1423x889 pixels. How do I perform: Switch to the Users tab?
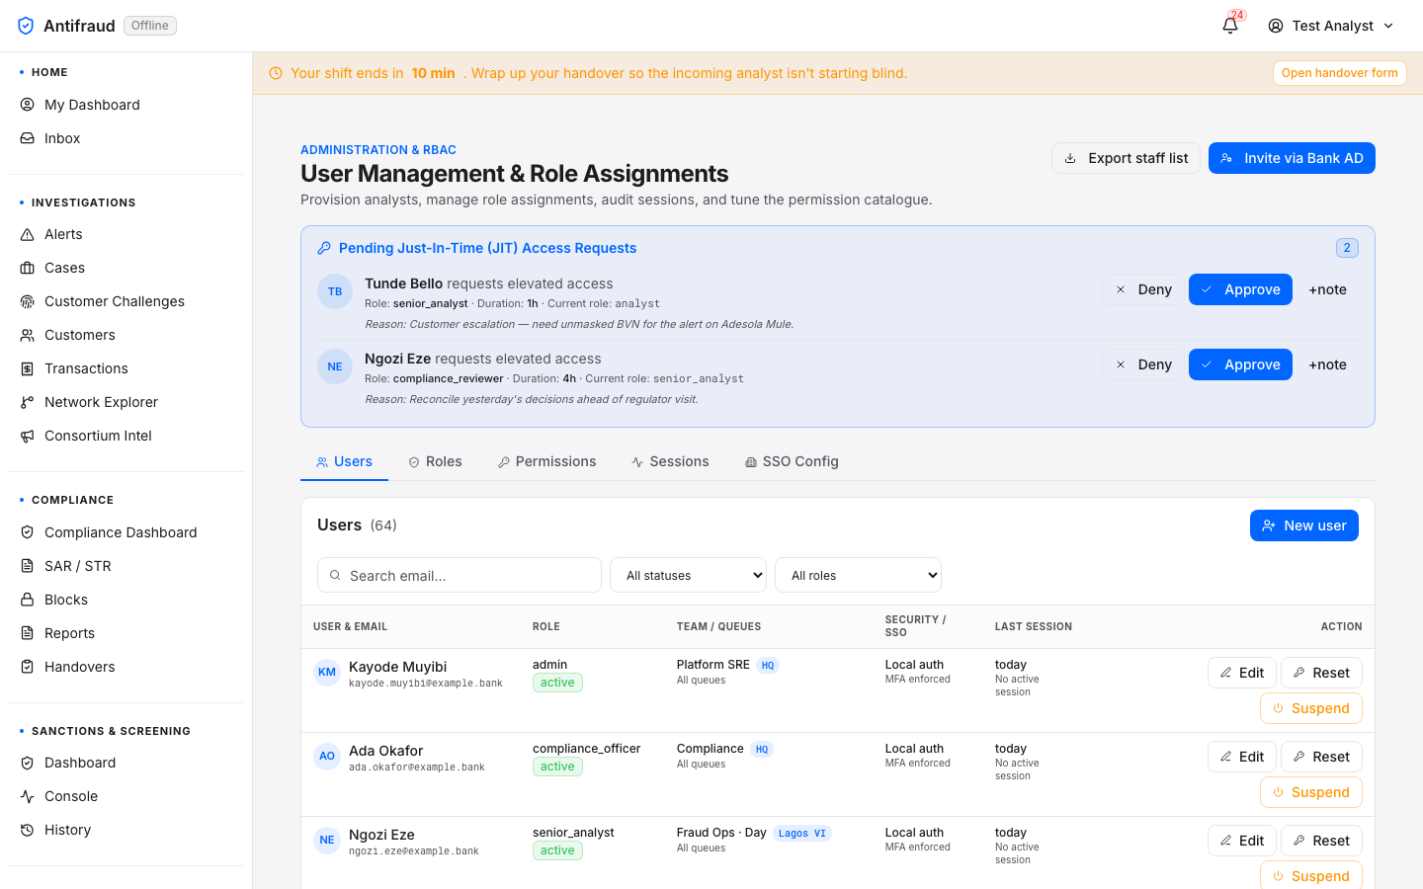(x=344, y=461)
